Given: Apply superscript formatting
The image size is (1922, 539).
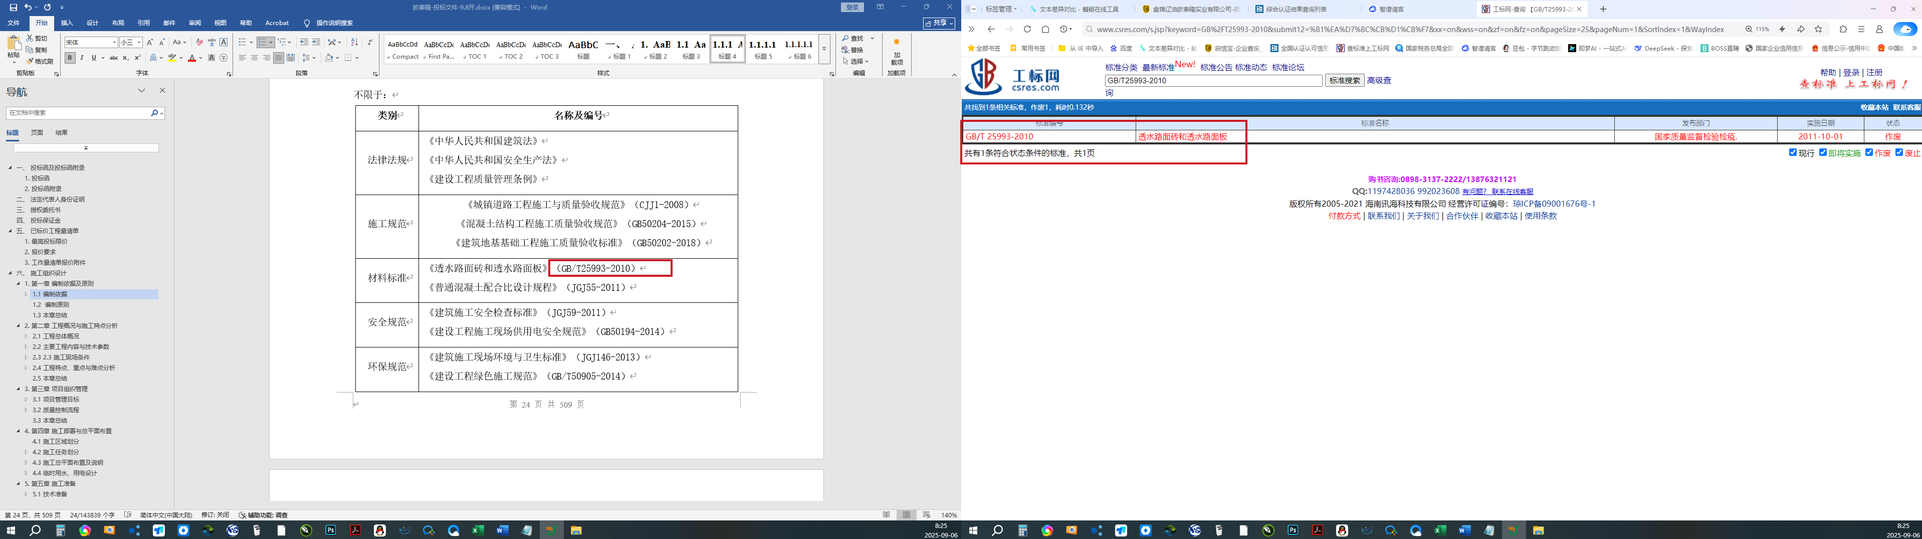Looking at the screenshot, I should (x=137, y=58).
